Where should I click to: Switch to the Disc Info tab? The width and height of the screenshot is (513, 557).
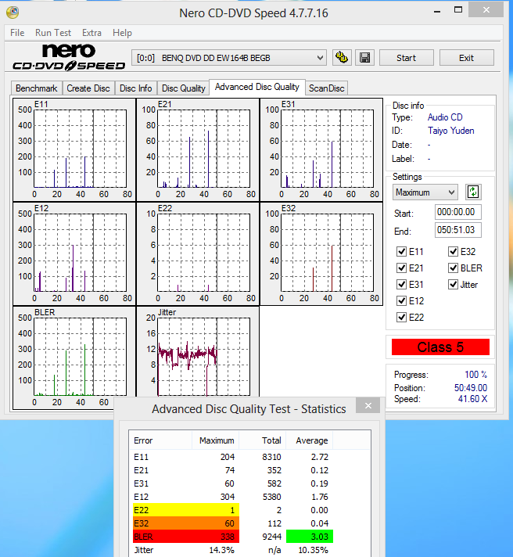tap(135, 88)
